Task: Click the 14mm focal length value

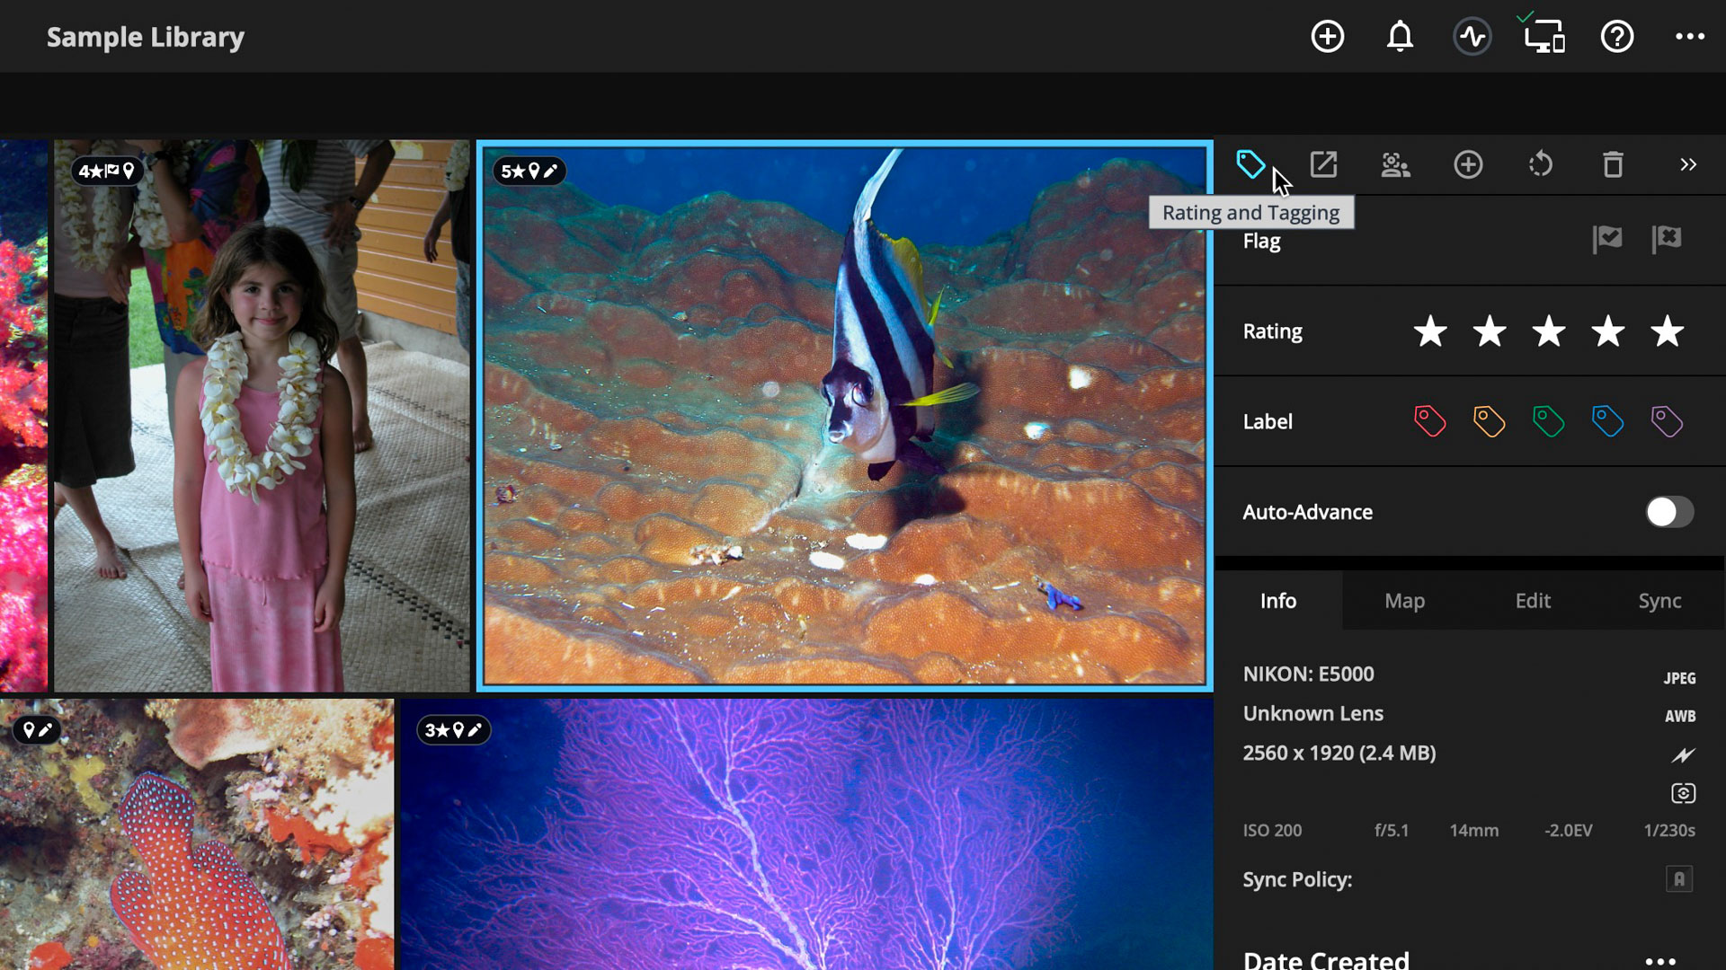Action: 1474,831
